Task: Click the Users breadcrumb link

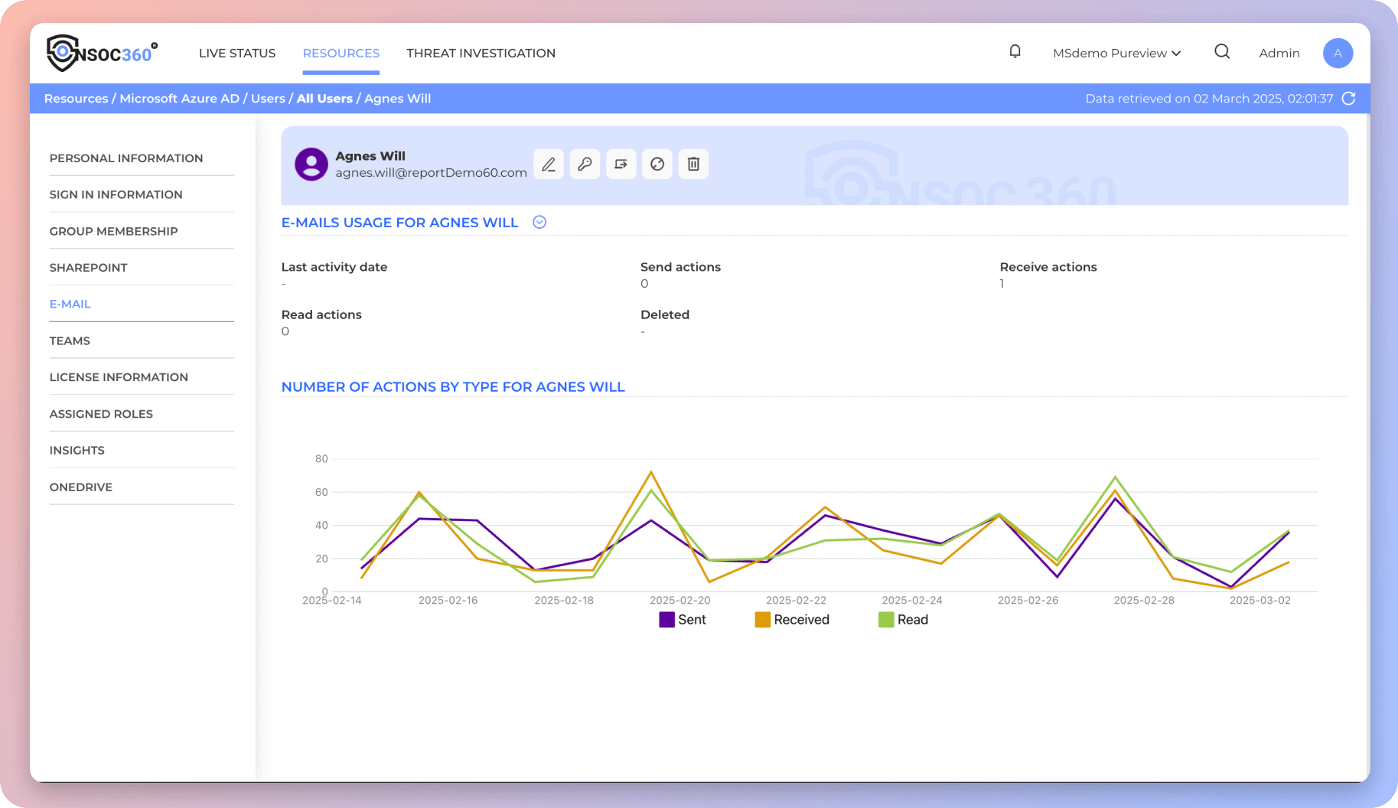Action: pos(268,99)
